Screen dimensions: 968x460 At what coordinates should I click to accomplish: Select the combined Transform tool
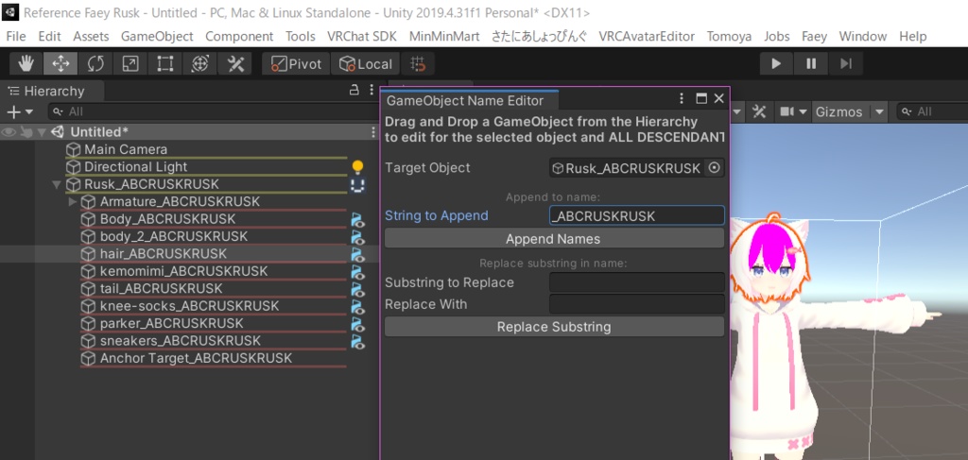click(x=200, y=63)
